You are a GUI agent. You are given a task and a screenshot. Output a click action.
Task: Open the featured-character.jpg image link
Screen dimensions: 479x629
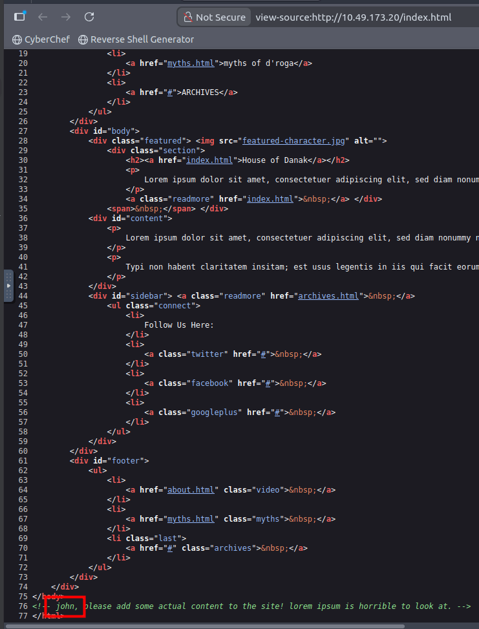pos(295,141)
